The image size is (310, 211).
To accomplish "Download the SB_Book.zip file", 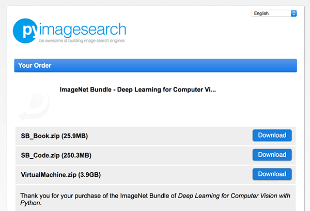I will 272,135.
